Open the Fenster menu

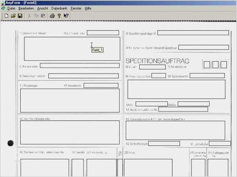pos(76,8)
